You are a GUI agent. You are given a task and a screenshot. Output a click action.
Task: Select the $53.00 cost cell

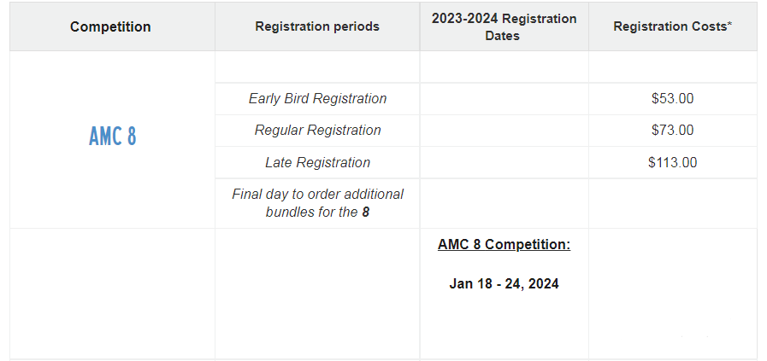pyautogui.click(x=673, y=99)
